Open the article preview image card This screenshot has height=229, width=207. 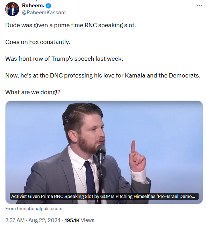(104, 152)
